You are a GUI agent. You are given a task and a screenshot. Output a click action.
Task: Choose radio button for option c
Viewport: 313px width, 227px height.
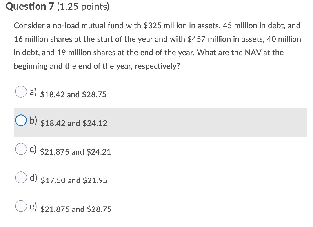tap(21, 149)
